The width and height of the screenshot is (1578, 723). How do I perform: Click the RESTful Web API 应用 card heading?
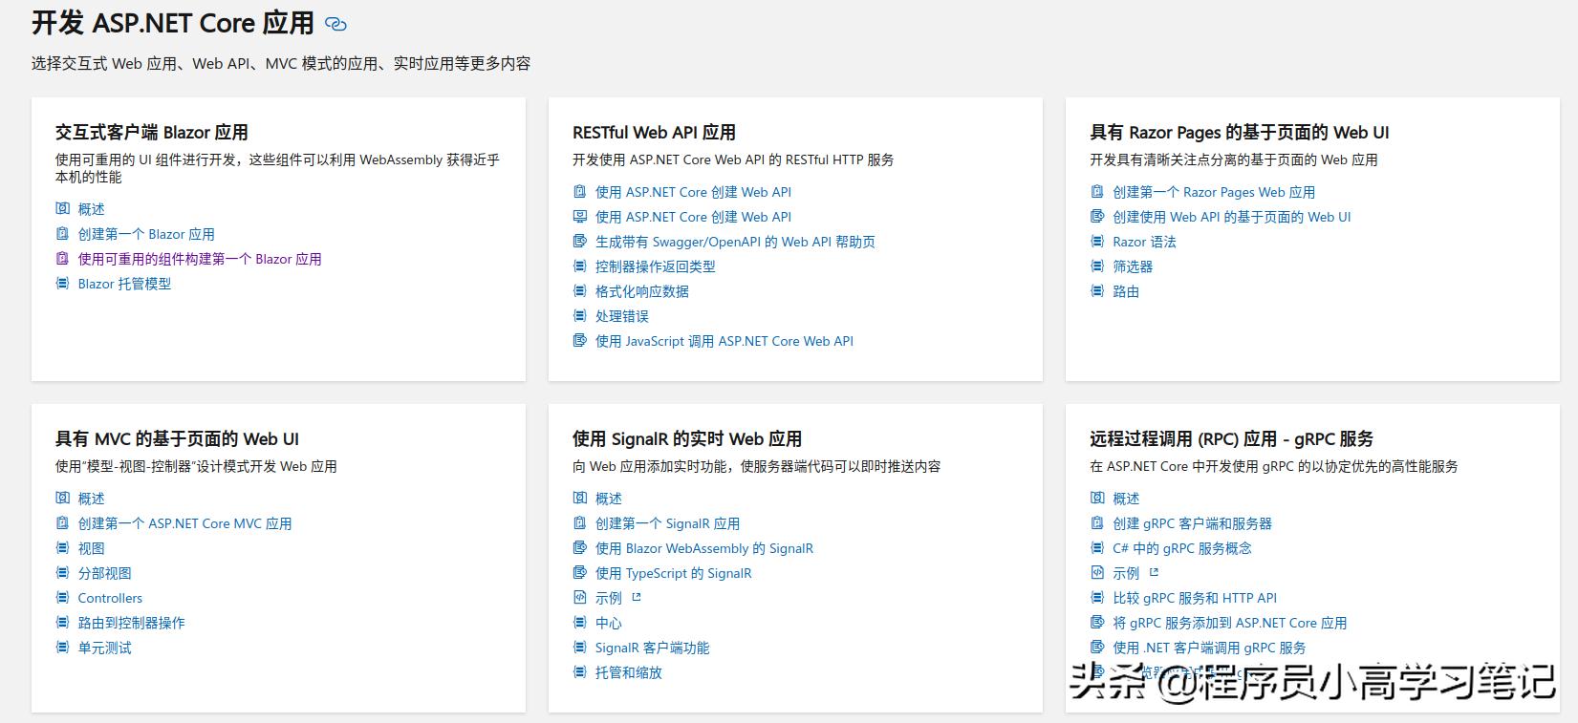[x=655, y=132]
